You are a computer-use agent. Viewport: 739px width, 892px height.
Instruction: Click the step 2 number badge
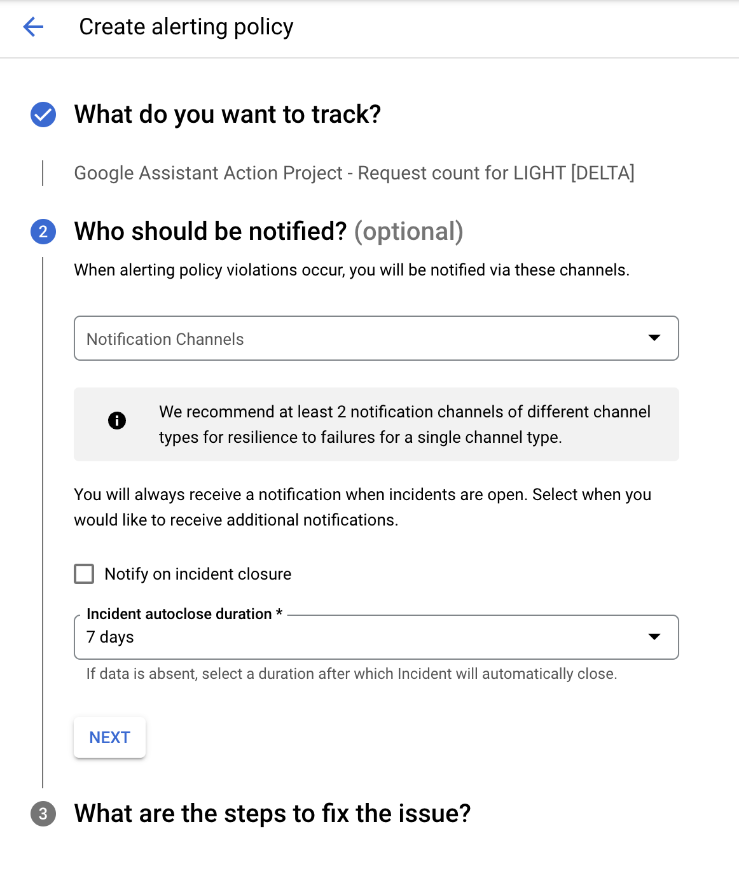click(43, 232)
